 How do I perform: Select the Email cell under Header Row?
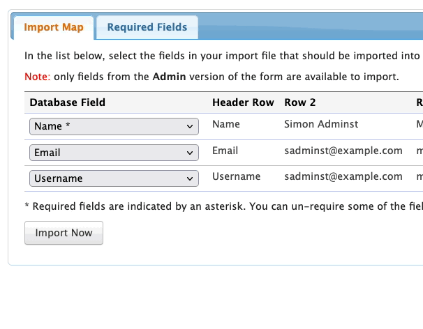coord(225,151)
